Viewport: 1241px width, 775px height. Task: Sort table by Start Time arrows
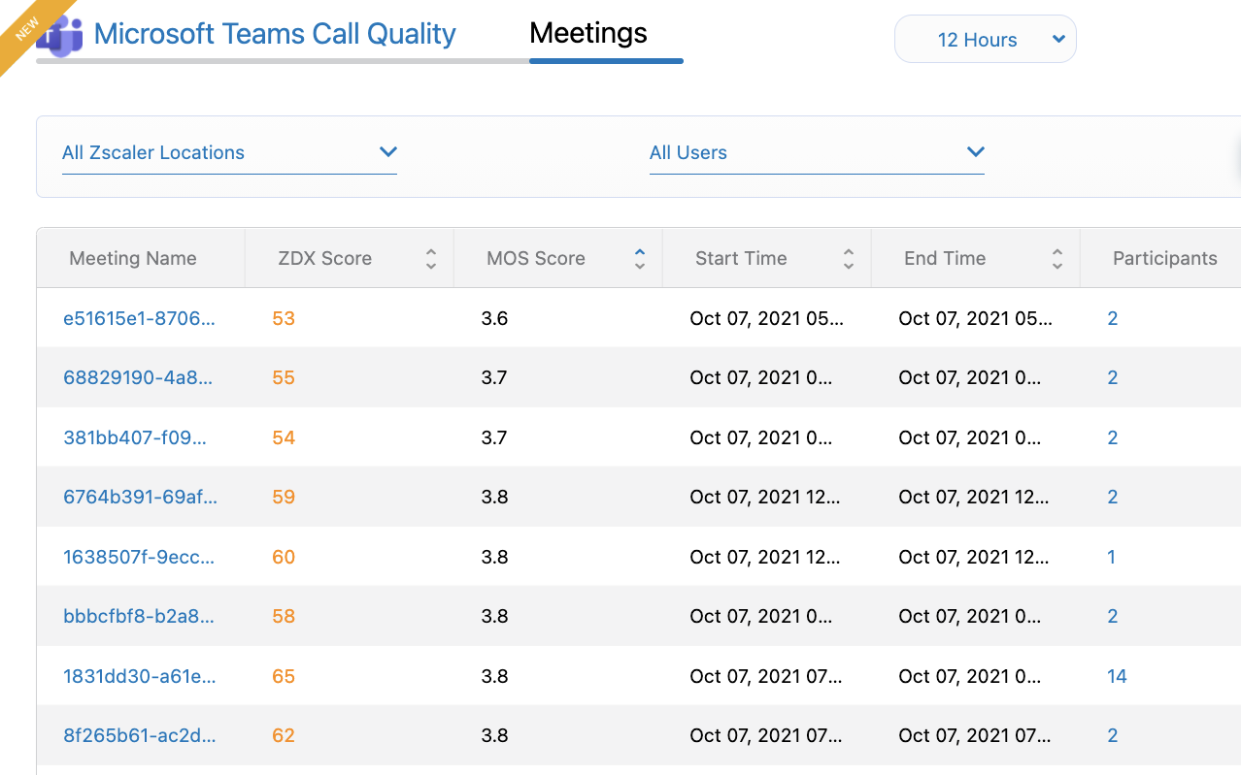pos(848,259)
